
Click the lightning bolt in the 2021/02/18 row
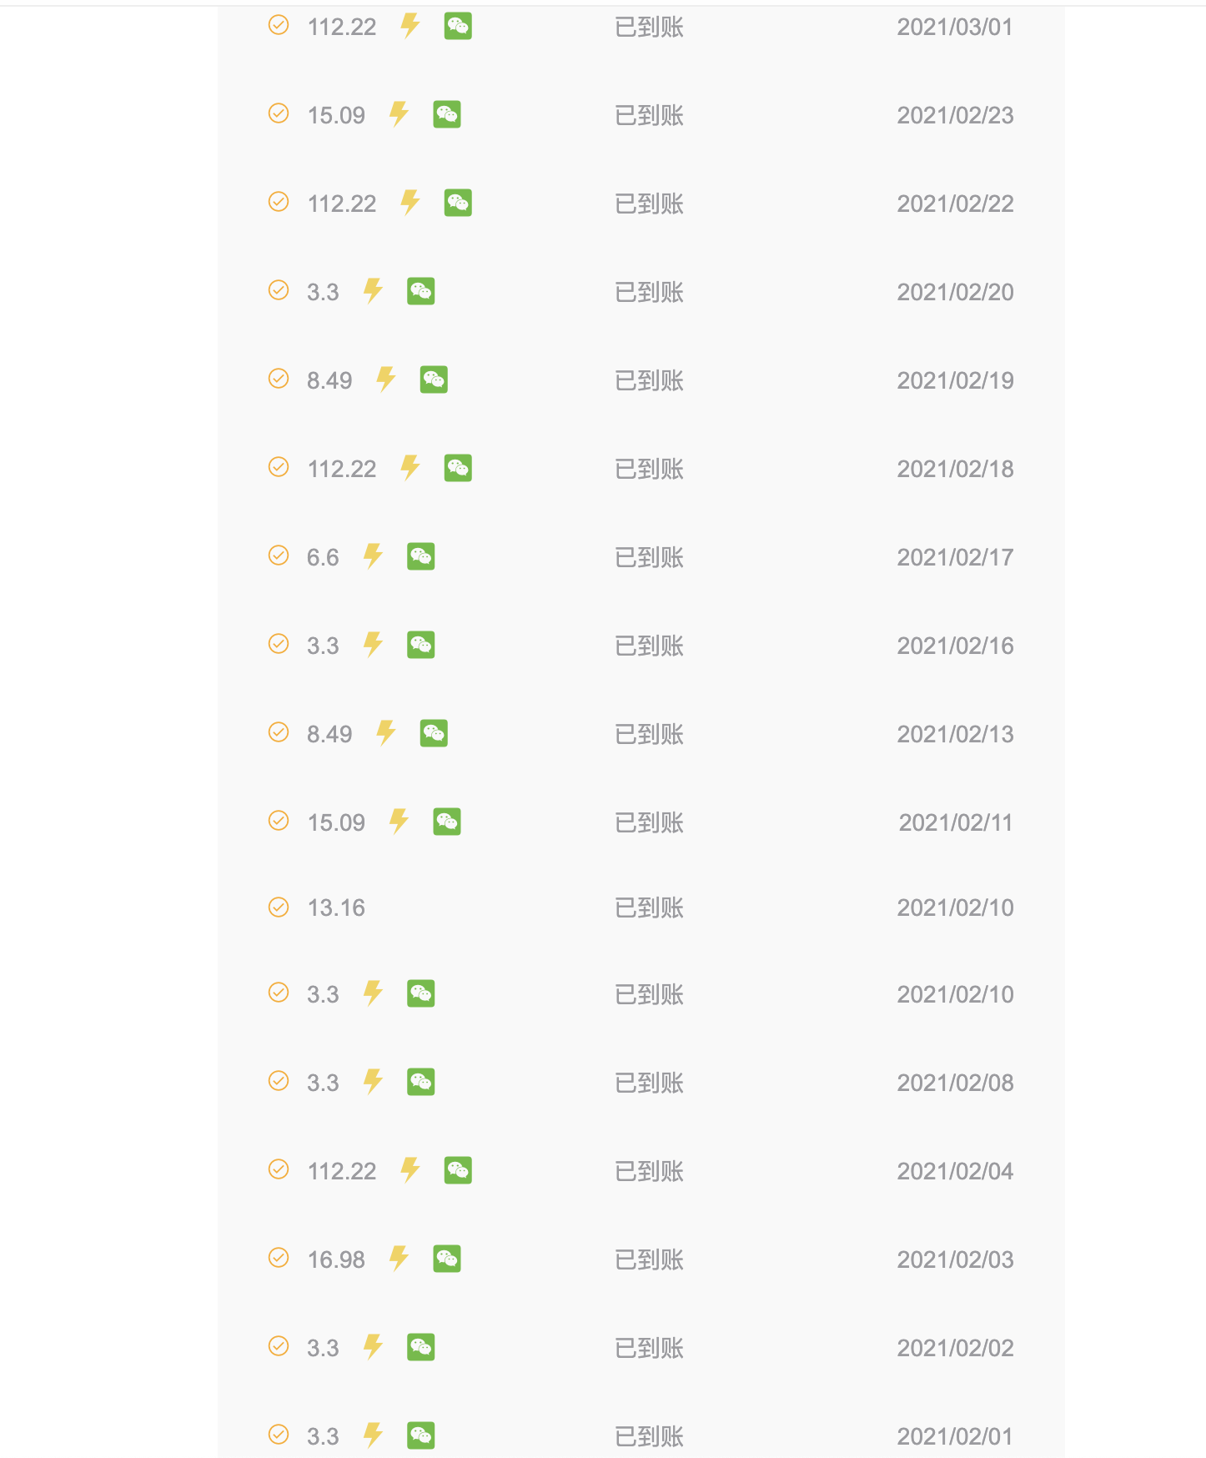tap(410, 468)
